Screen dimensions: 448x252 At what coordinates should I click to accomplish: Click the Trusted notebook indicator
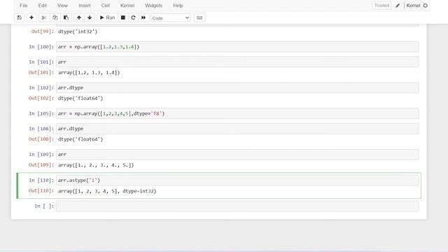381,6
